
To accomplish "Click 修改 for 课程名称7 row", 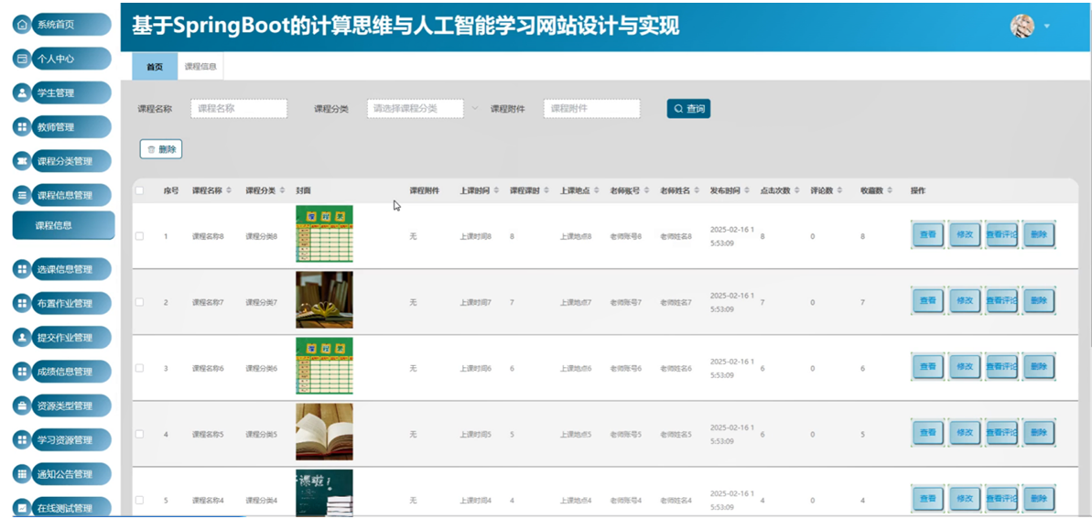I will 965,301.
